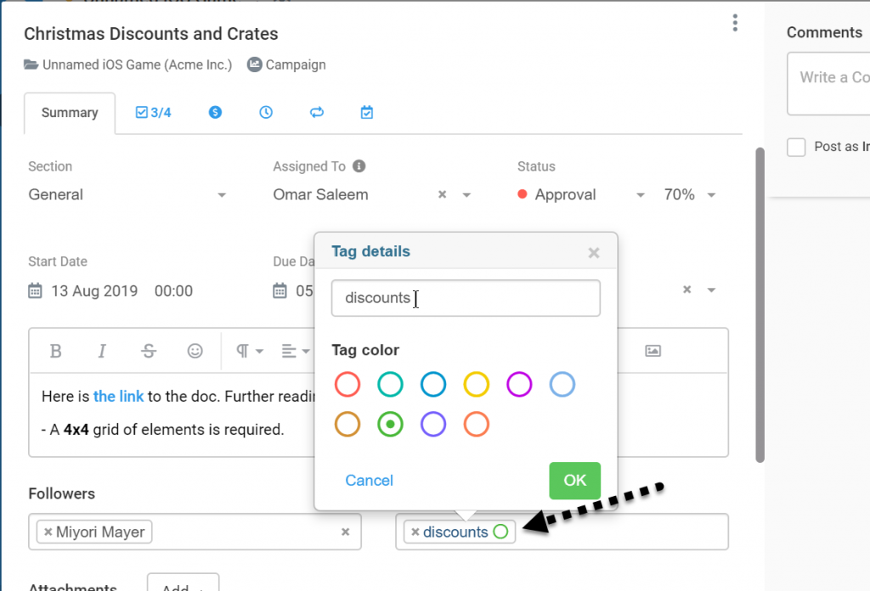
Task: Click the tag name input showing discounts
Action: (x=466, y=298)
